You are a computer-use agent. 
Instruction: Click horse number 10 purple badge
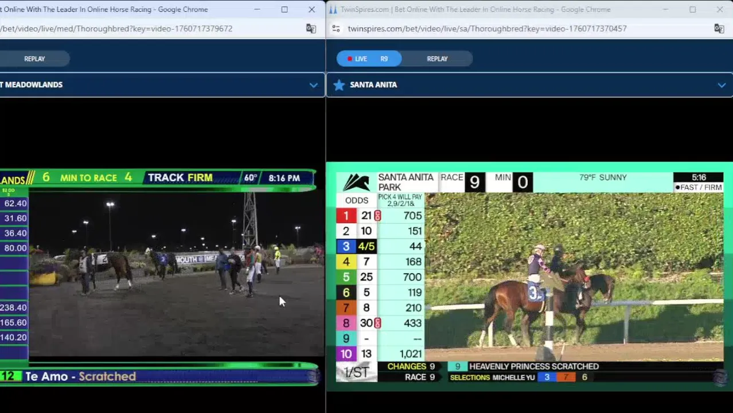coord(346,354)
